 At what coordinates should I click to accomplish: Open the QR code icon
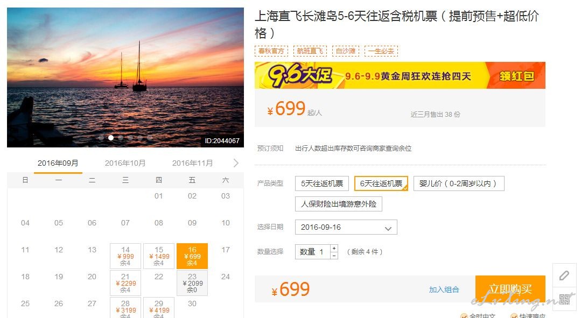coord(564,299)
